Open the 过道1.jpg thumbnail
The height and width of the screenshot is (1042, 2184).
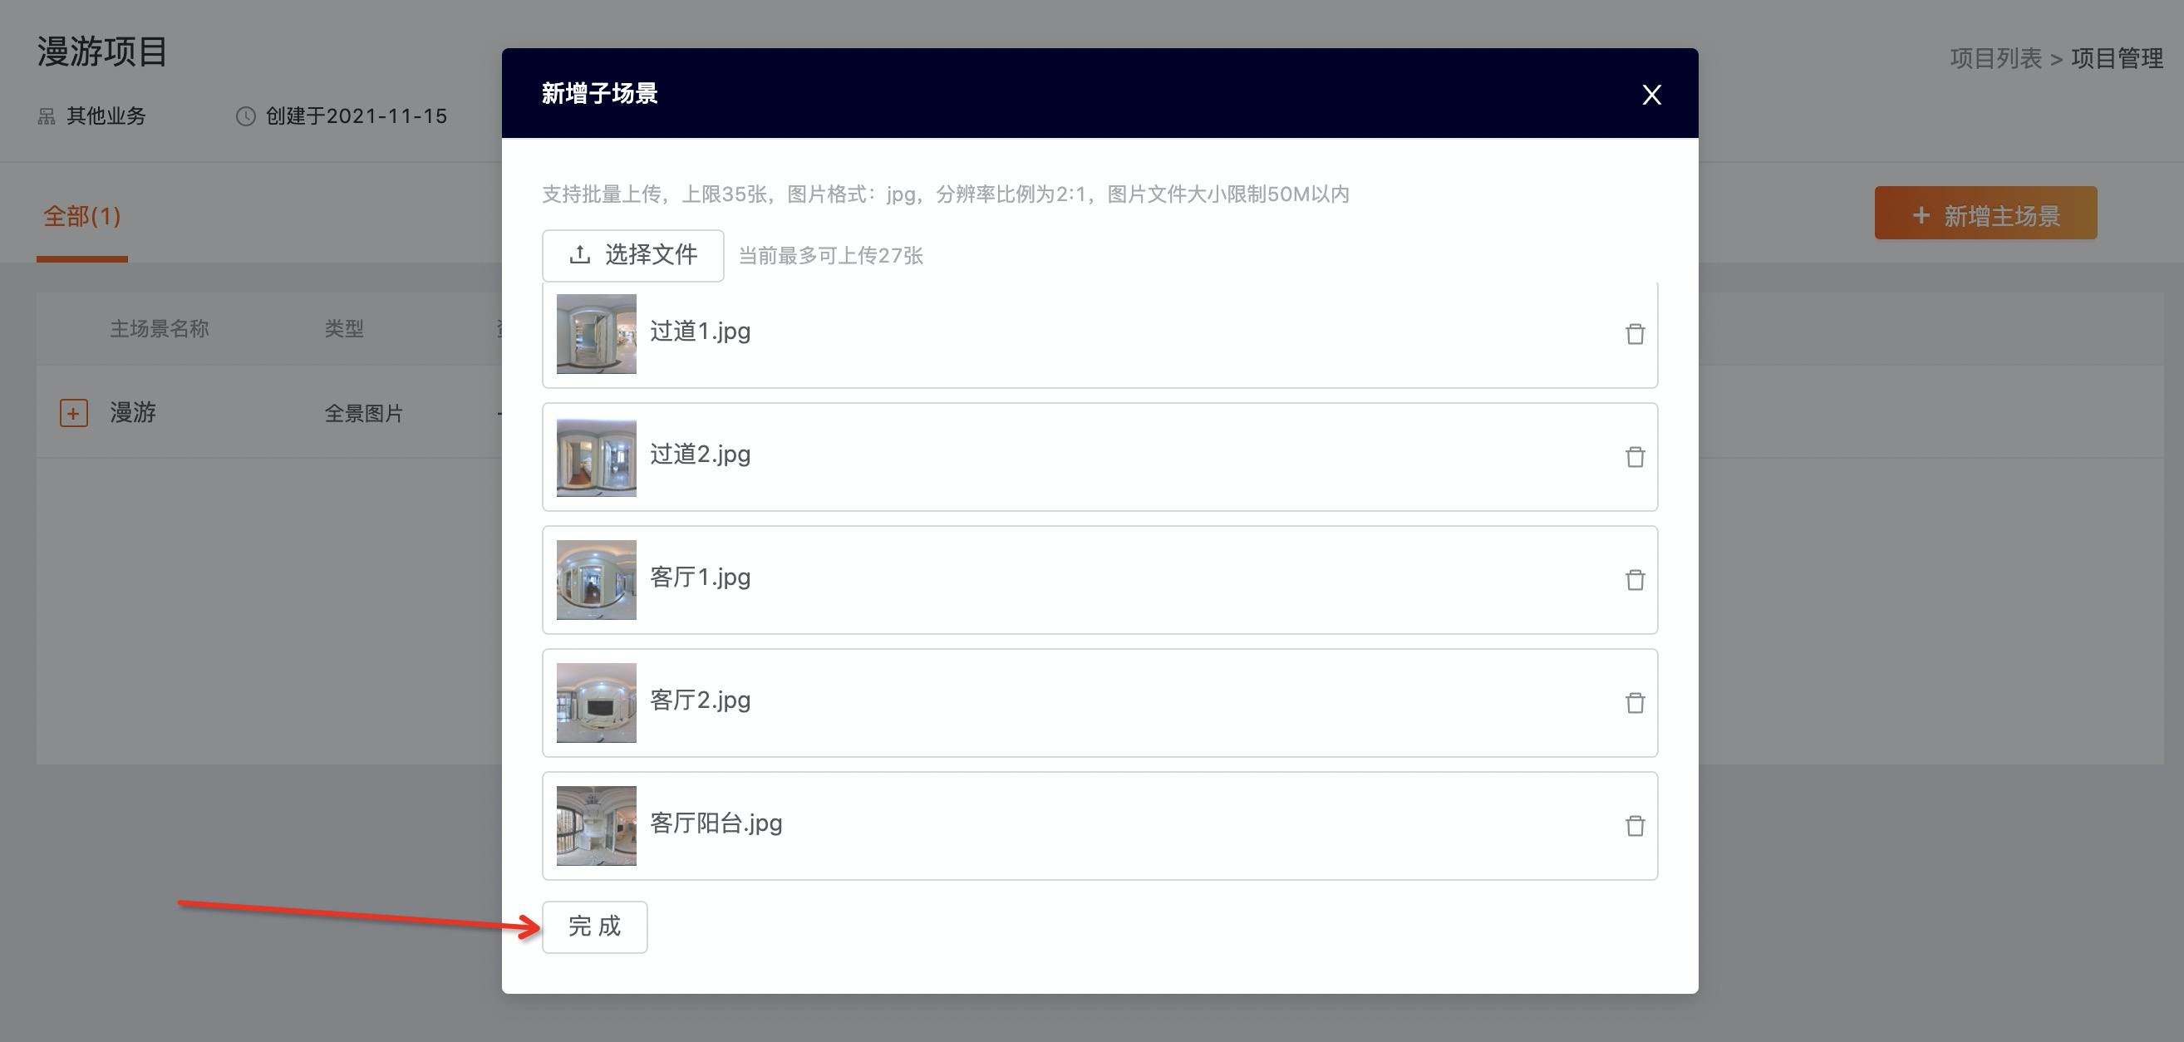[x=596, y=334]
